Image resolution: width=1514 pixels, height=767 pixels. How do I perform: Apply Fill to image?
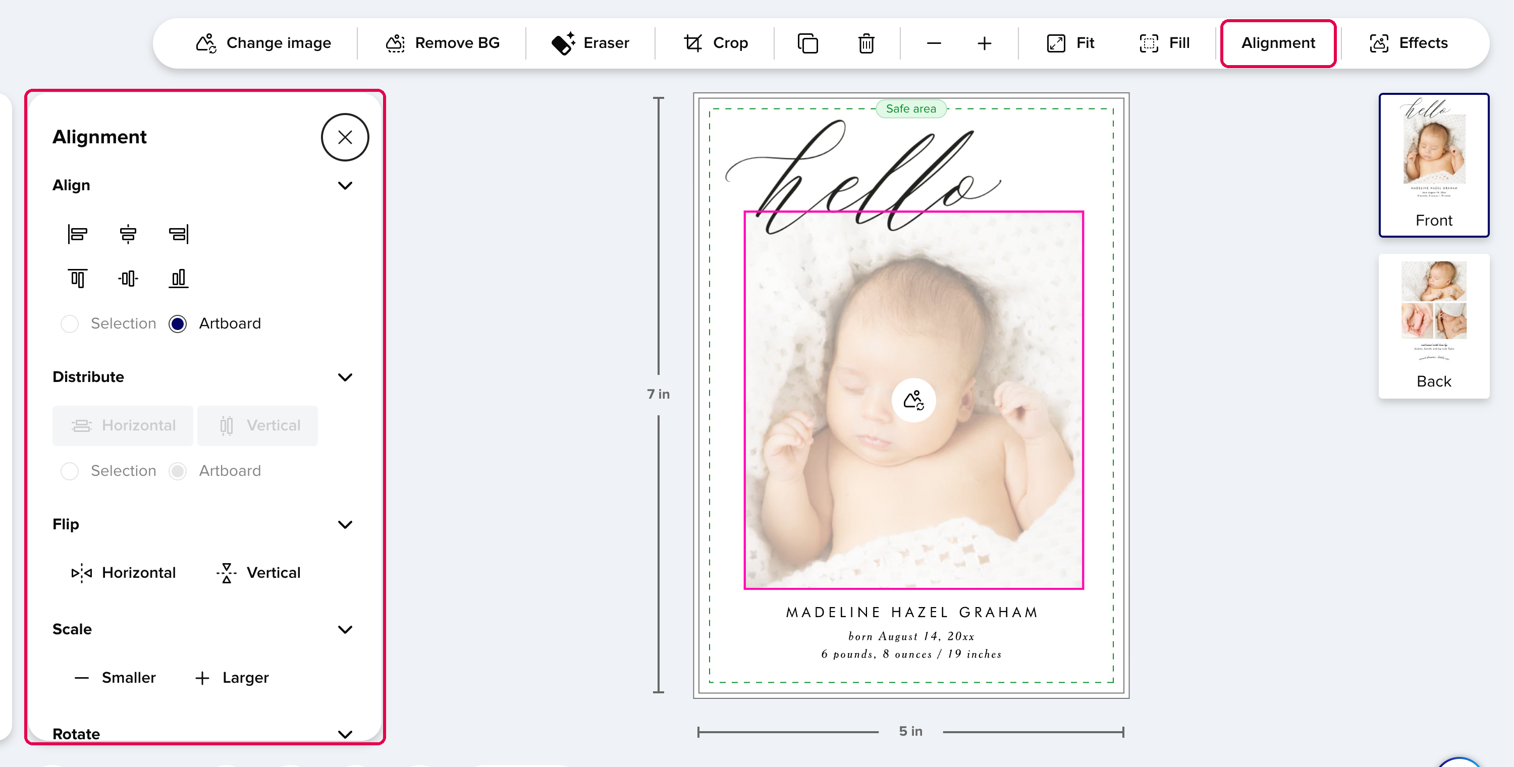pyautogui.click(x=1164, y=43)
